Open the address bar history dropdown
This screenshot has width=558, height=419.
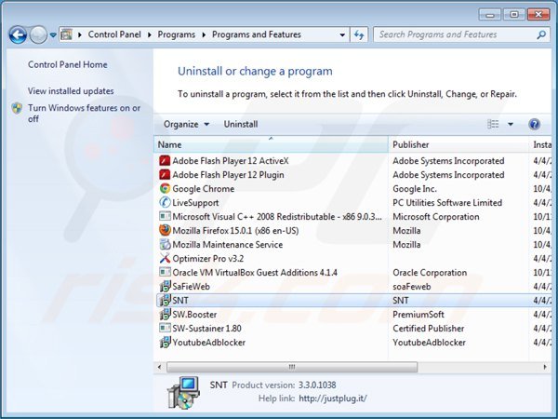(x=342, y=35)
